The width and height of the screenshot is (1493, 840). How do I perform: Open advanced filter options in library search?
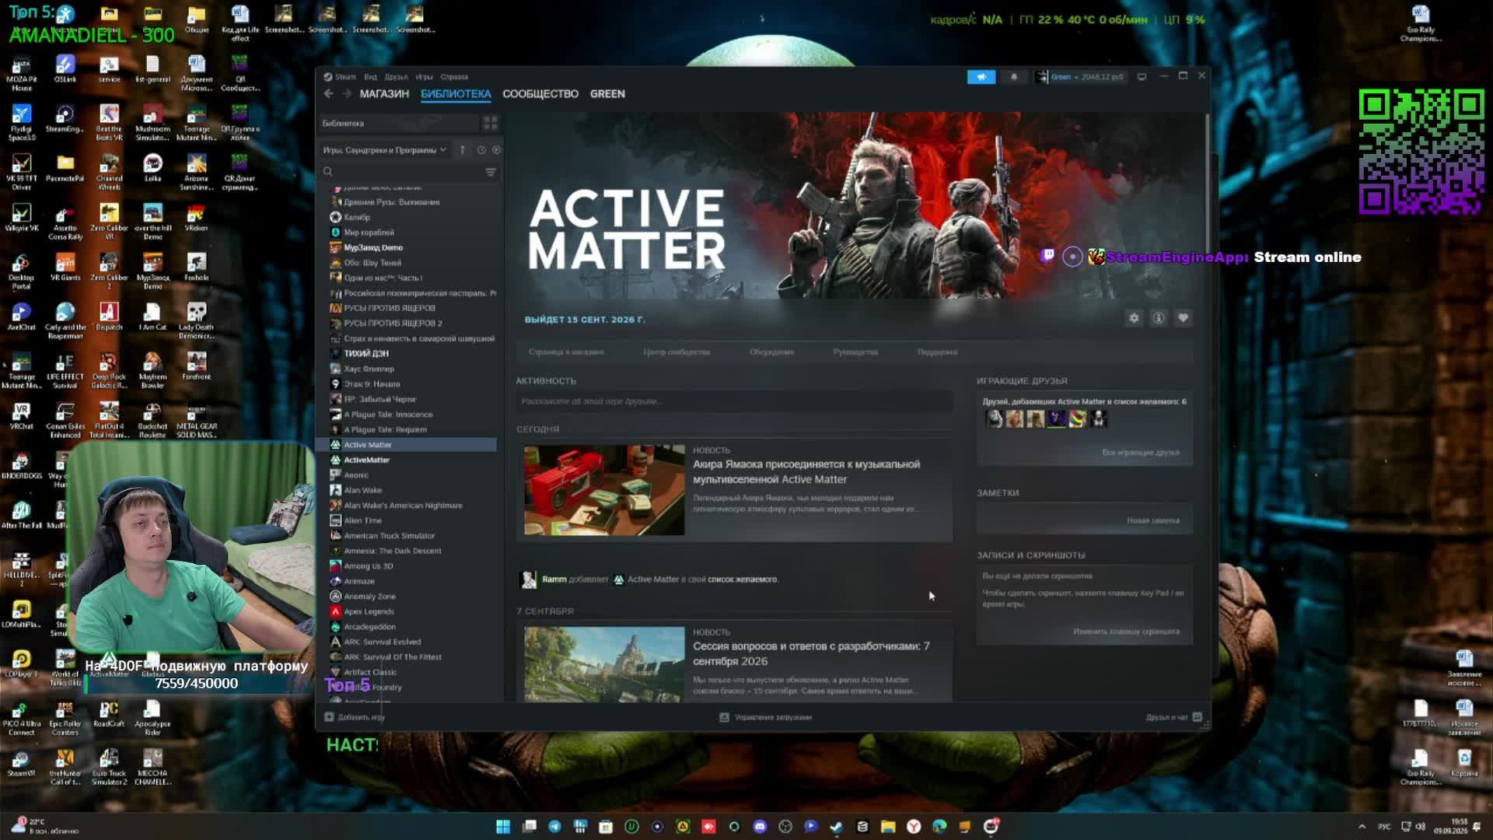pyautogui.click(x=491, y=172)
